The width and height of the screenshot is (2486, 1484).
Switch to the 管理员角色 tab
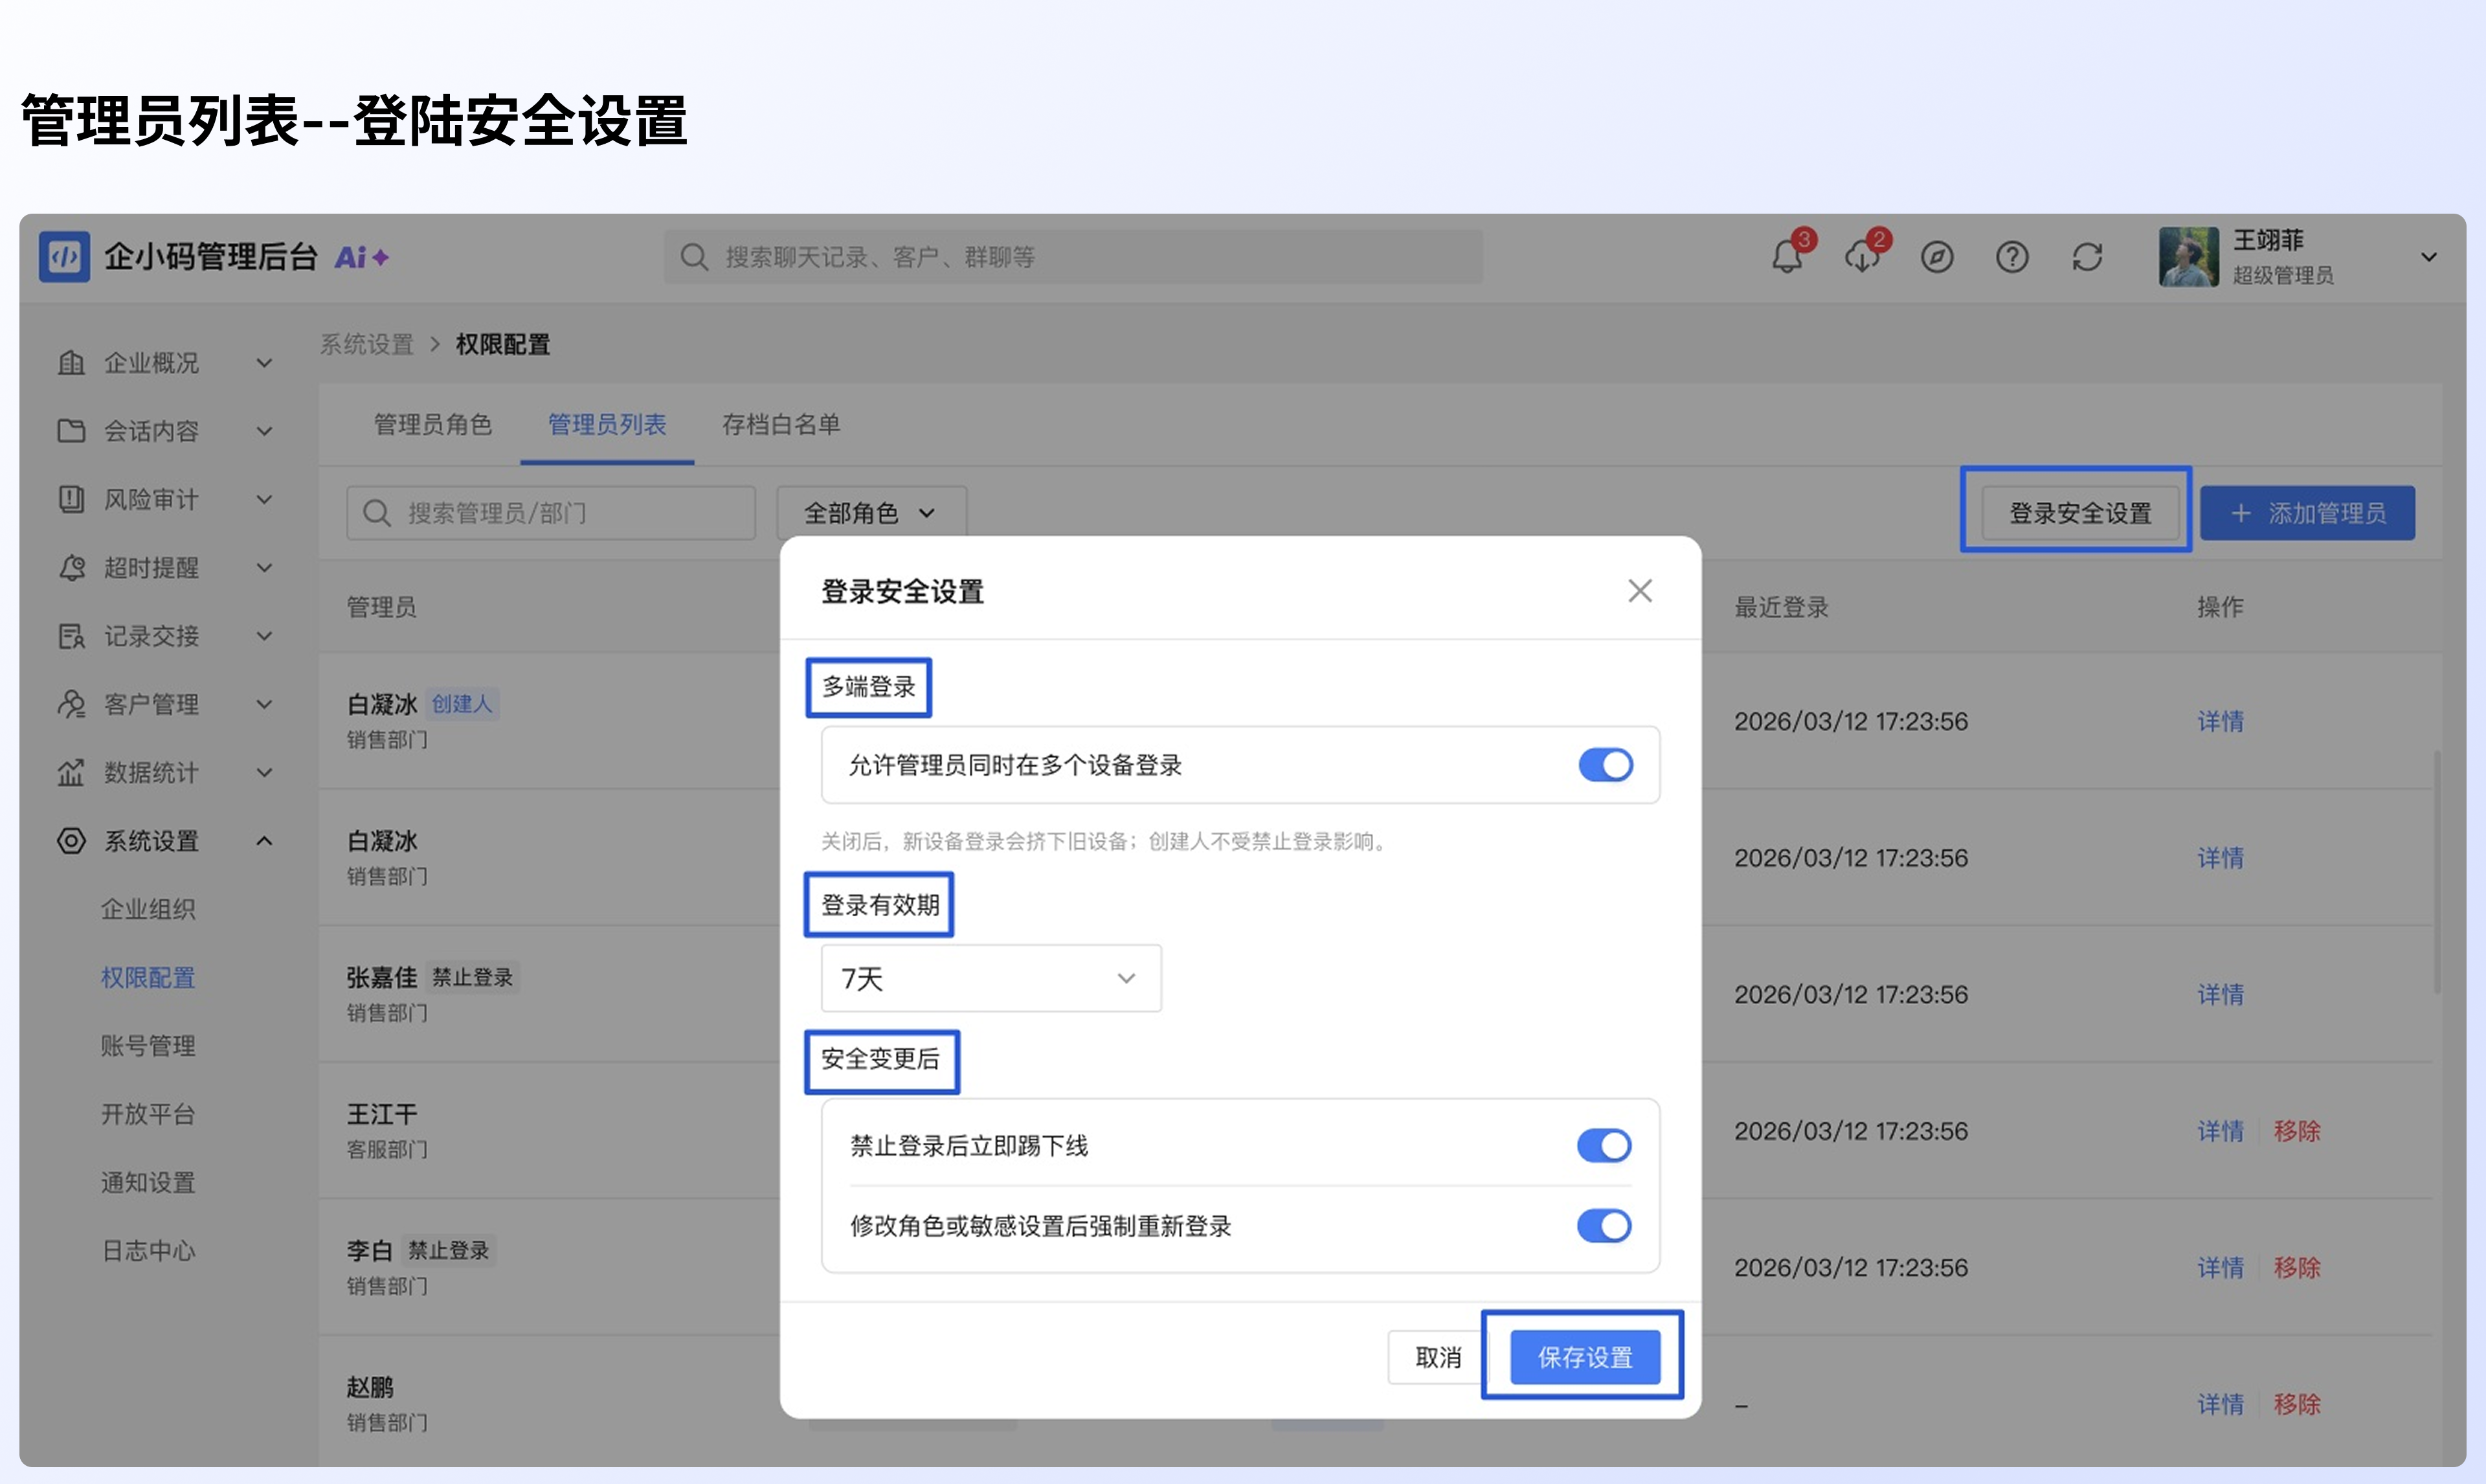(x=433, y=424)
